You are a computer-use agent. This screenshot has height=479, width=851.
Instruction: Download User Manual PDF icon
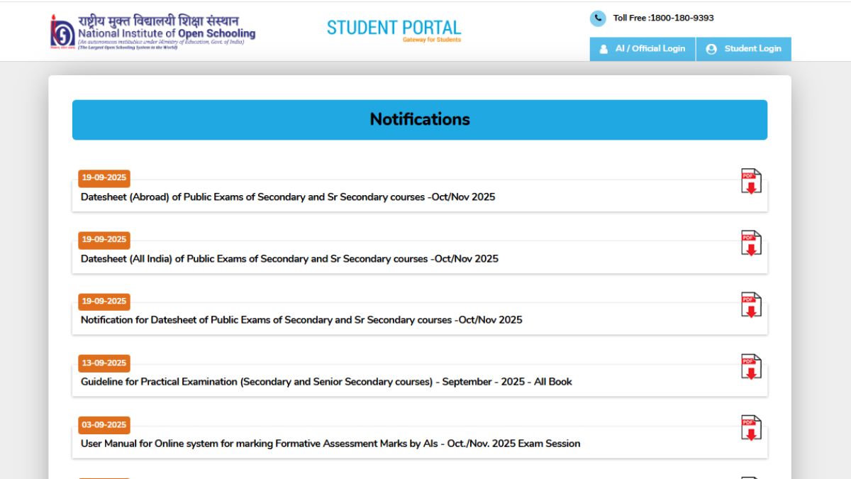click(x=751, y=428)
